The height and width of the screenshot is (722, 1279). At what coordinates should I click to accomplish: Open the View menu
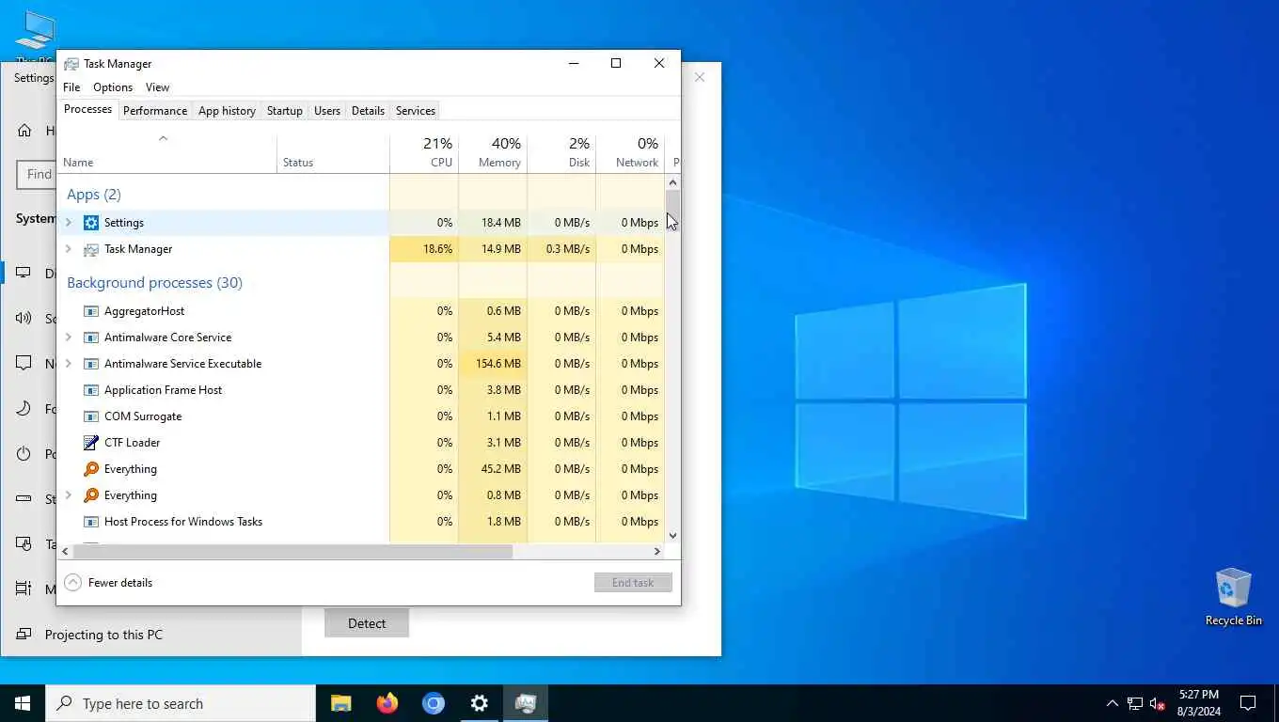[x=157, y=87]
